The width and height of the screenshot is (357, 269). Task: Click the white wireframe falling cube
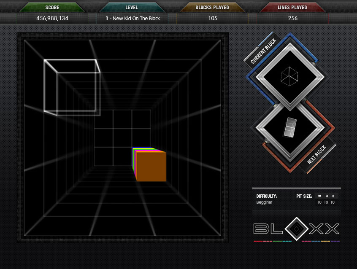coord(72,87)
